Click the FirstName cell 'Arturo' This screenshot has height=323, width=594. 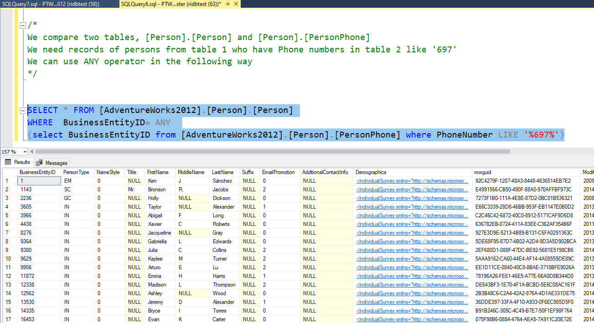160,267
